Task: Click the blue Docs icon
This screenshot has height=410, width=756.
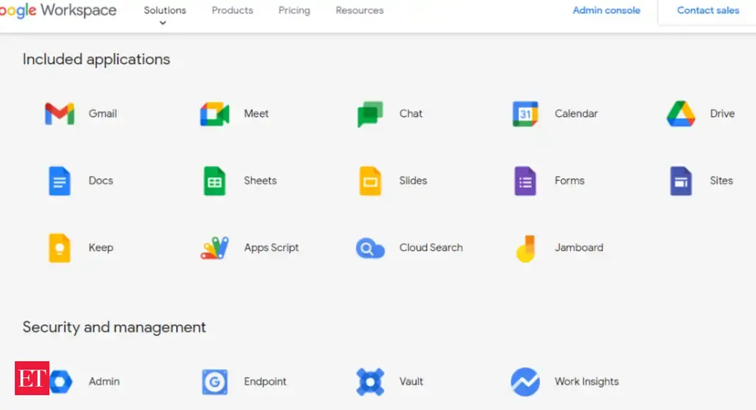Action: click(59, 181)
